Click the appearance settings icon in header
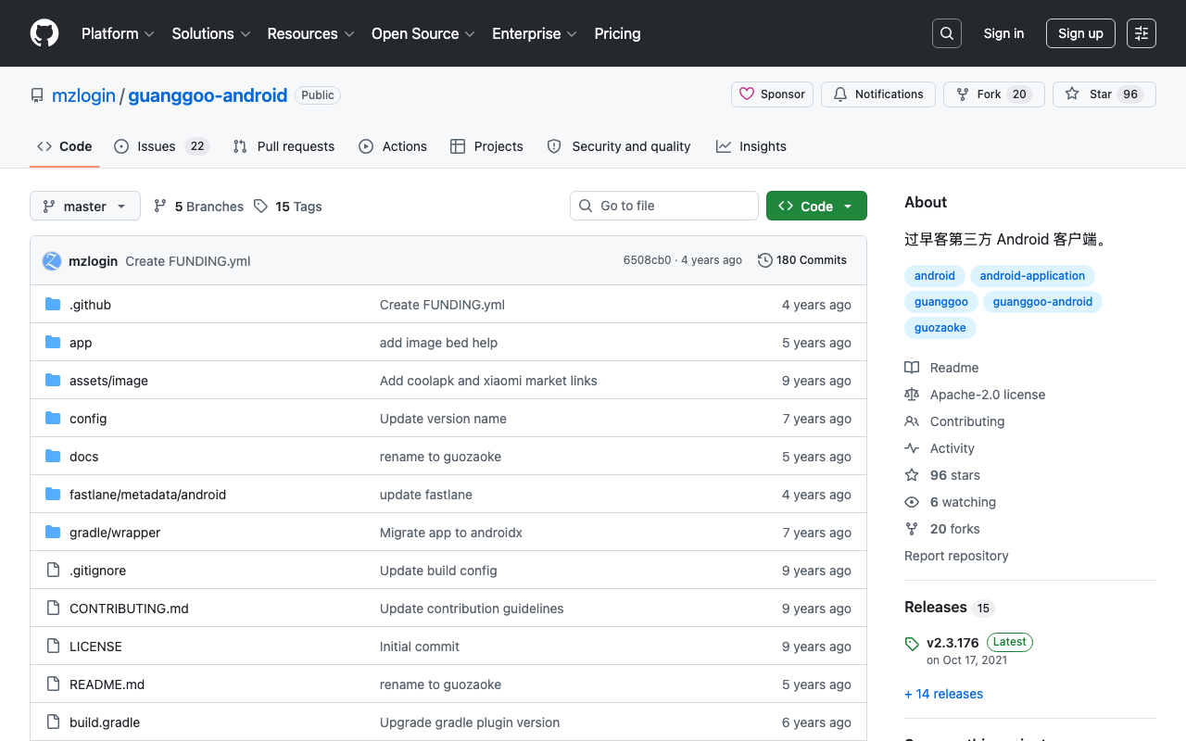This screenshot has width=1186, height=741. tap(1142, 33)
